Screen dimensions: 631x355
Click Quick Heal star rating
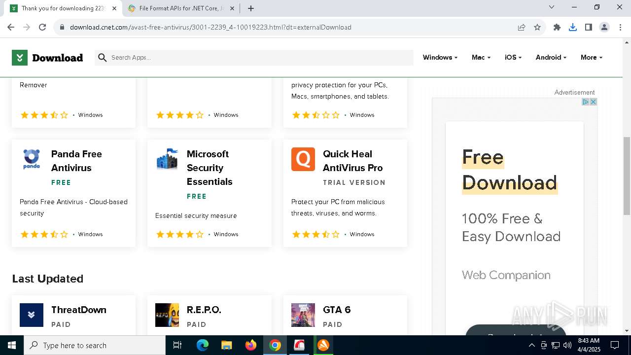click(x=315, y=234)
